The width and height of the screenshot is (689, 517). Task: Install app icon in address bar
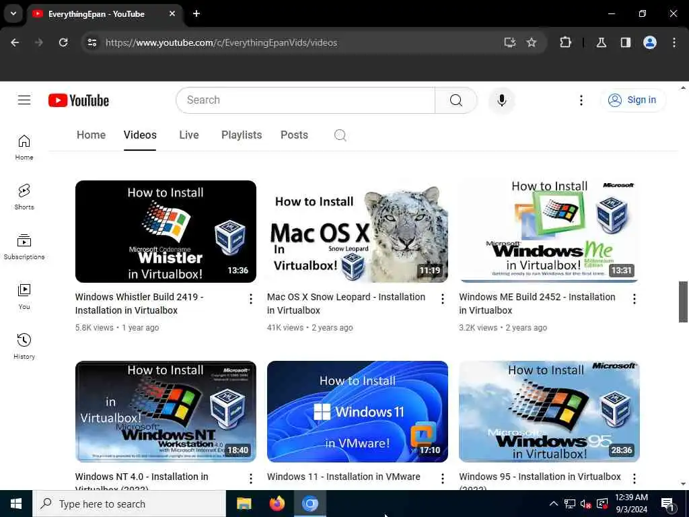pos(510,42)
